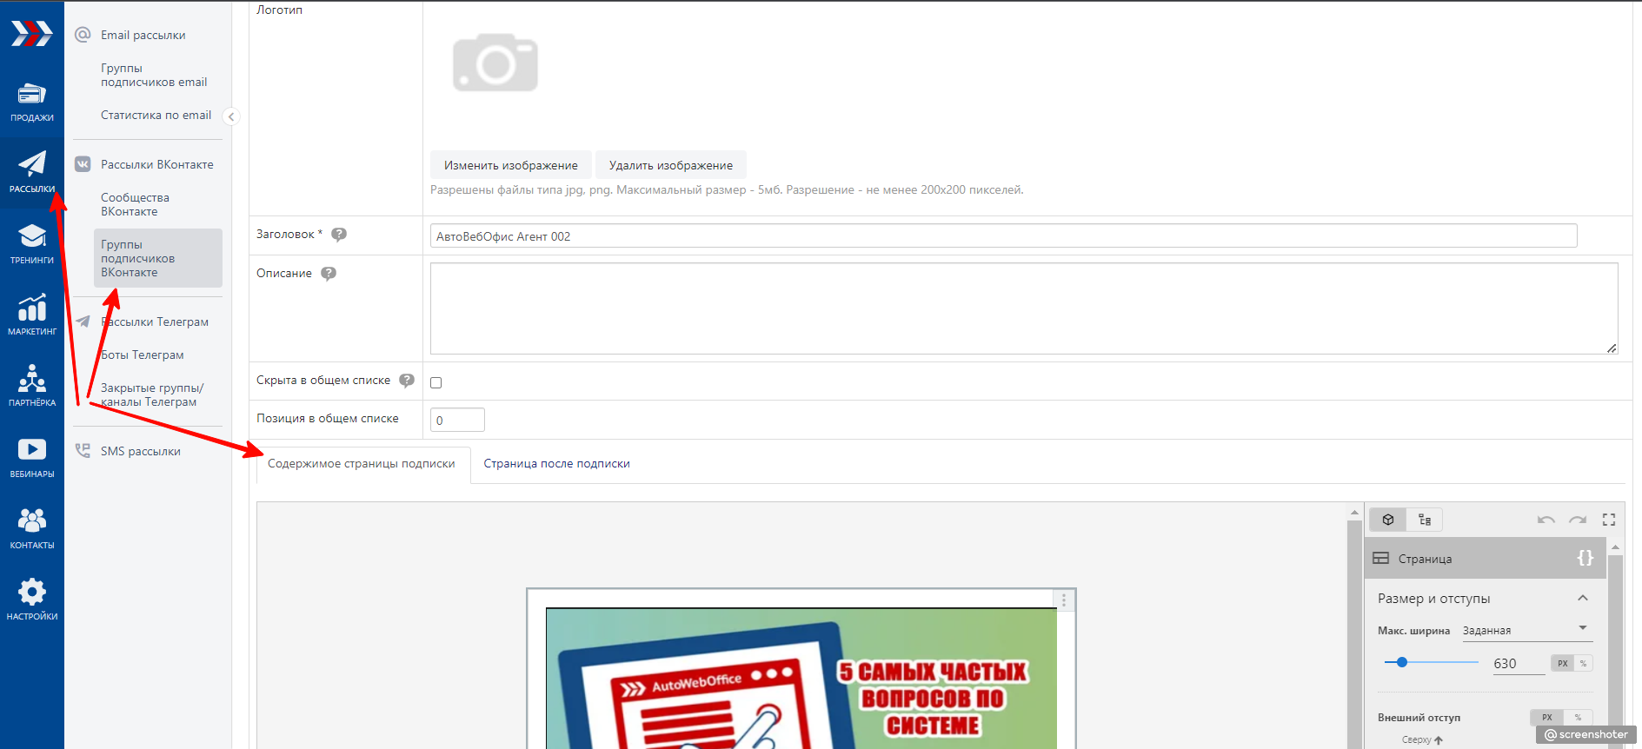Set Внешний отступ unit to PX

click(x=1546, y=718)
